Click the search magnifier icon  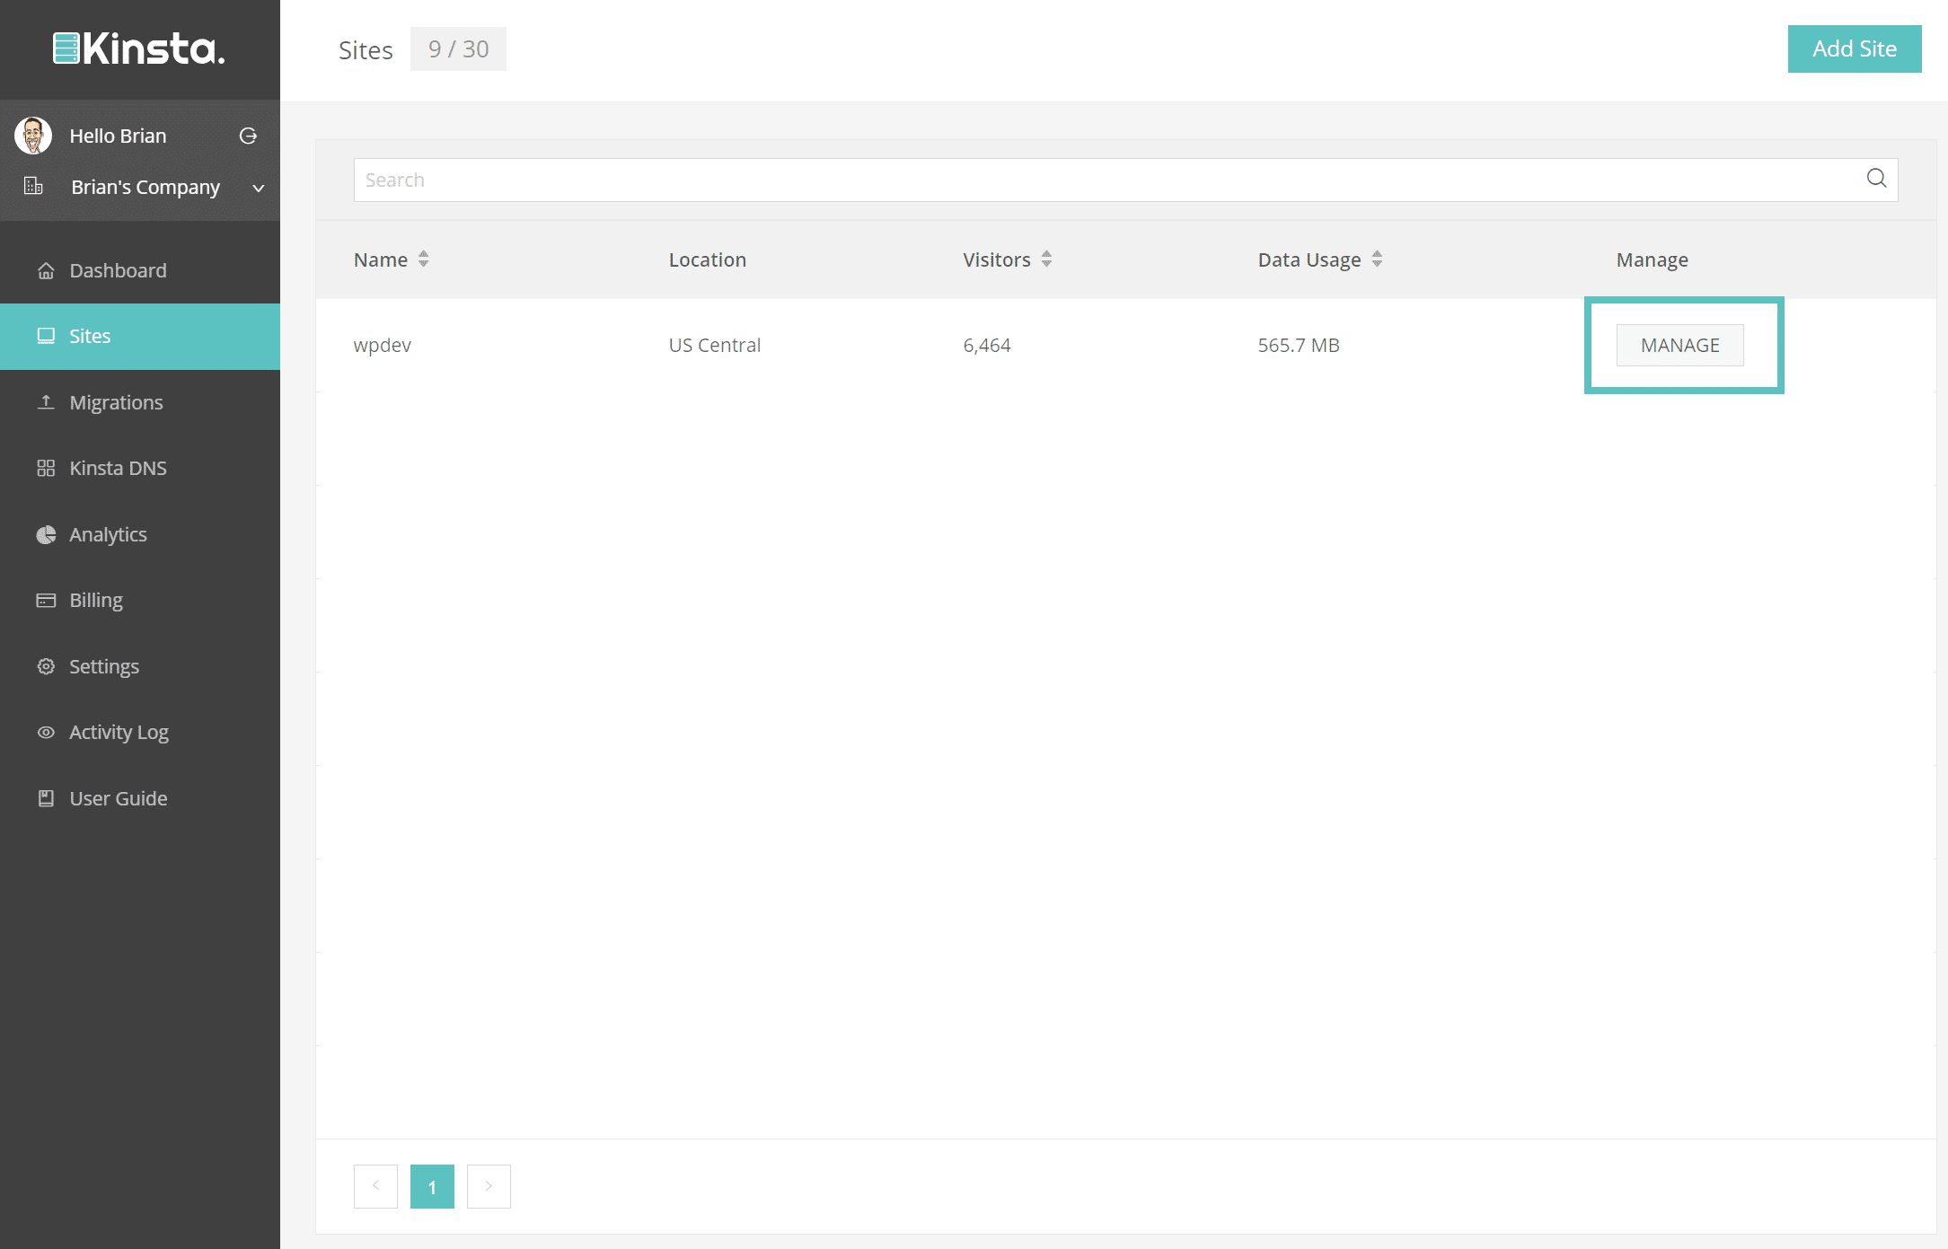pyautogui.click(x=1876, y=179)
